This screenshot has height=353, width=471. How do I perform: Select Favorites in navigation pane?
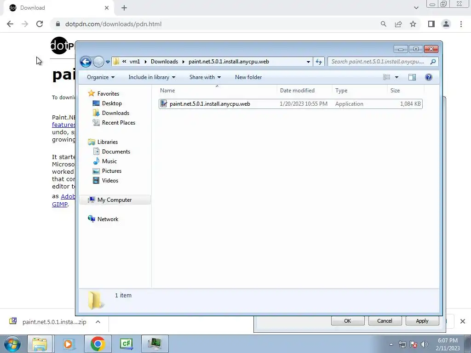[108, 94]
